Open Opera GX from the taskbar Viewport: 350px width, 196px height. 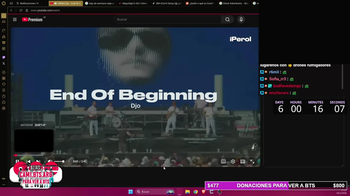180,192
